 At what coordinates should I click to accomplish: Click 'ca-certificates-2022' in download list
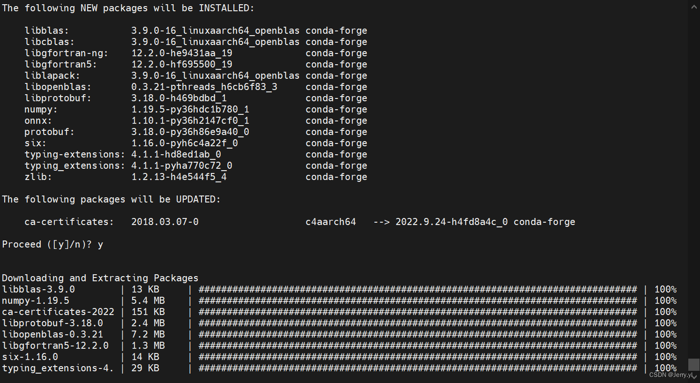click(x=58, y=312)
